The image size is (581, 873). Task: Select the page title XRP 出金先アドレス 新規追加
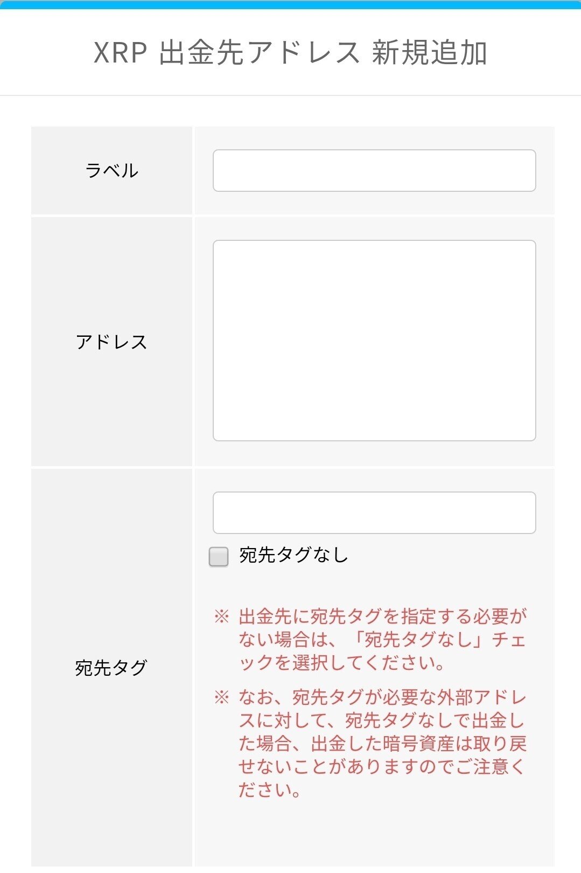(x=290, y=51)
